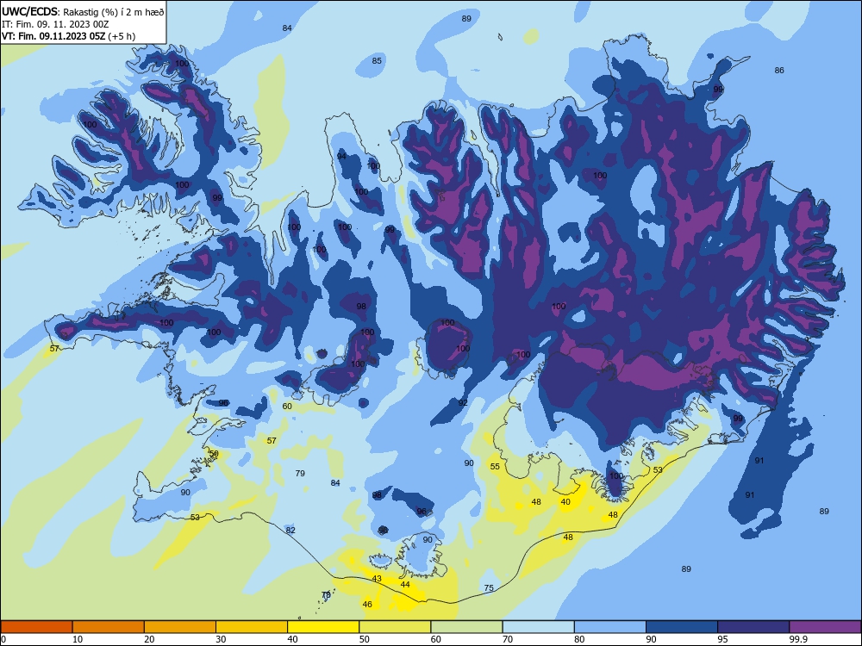Click the pale yellow 50–60 legend swatch
Screen dimensions: 862x646
click(395, 627)
